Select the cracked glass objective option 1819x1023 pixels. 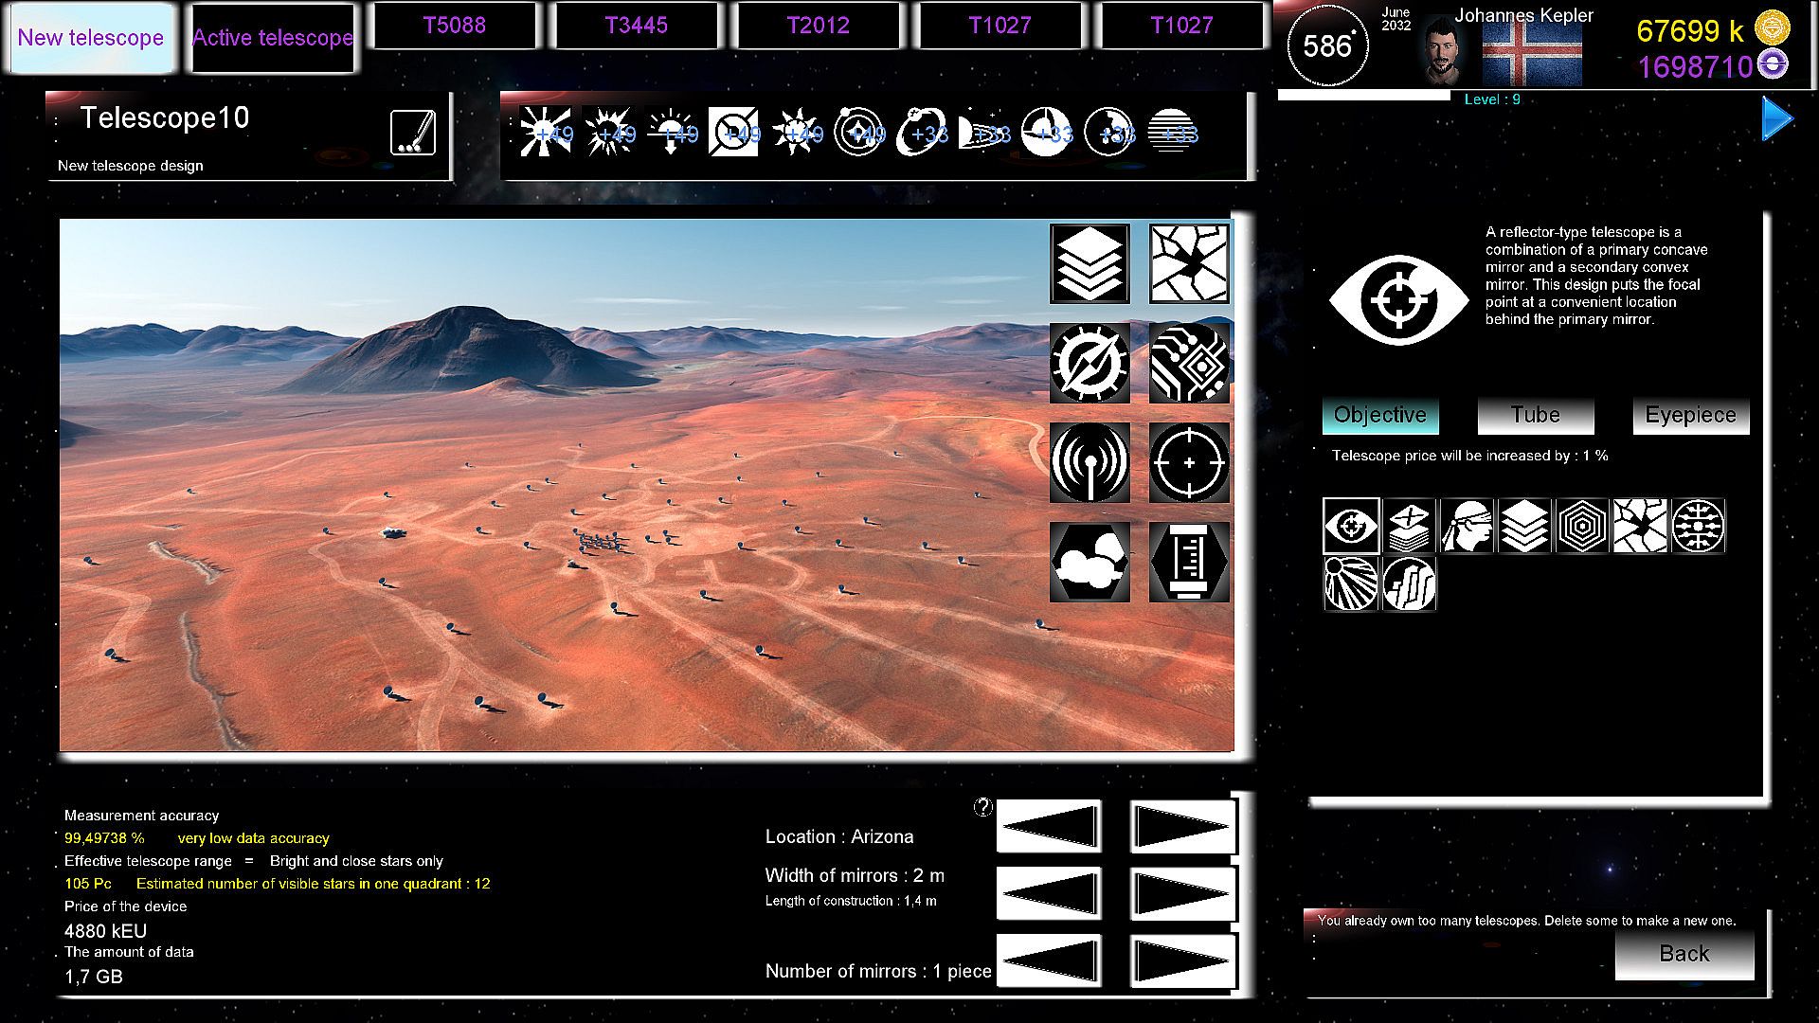click(x=1640, y=526)
